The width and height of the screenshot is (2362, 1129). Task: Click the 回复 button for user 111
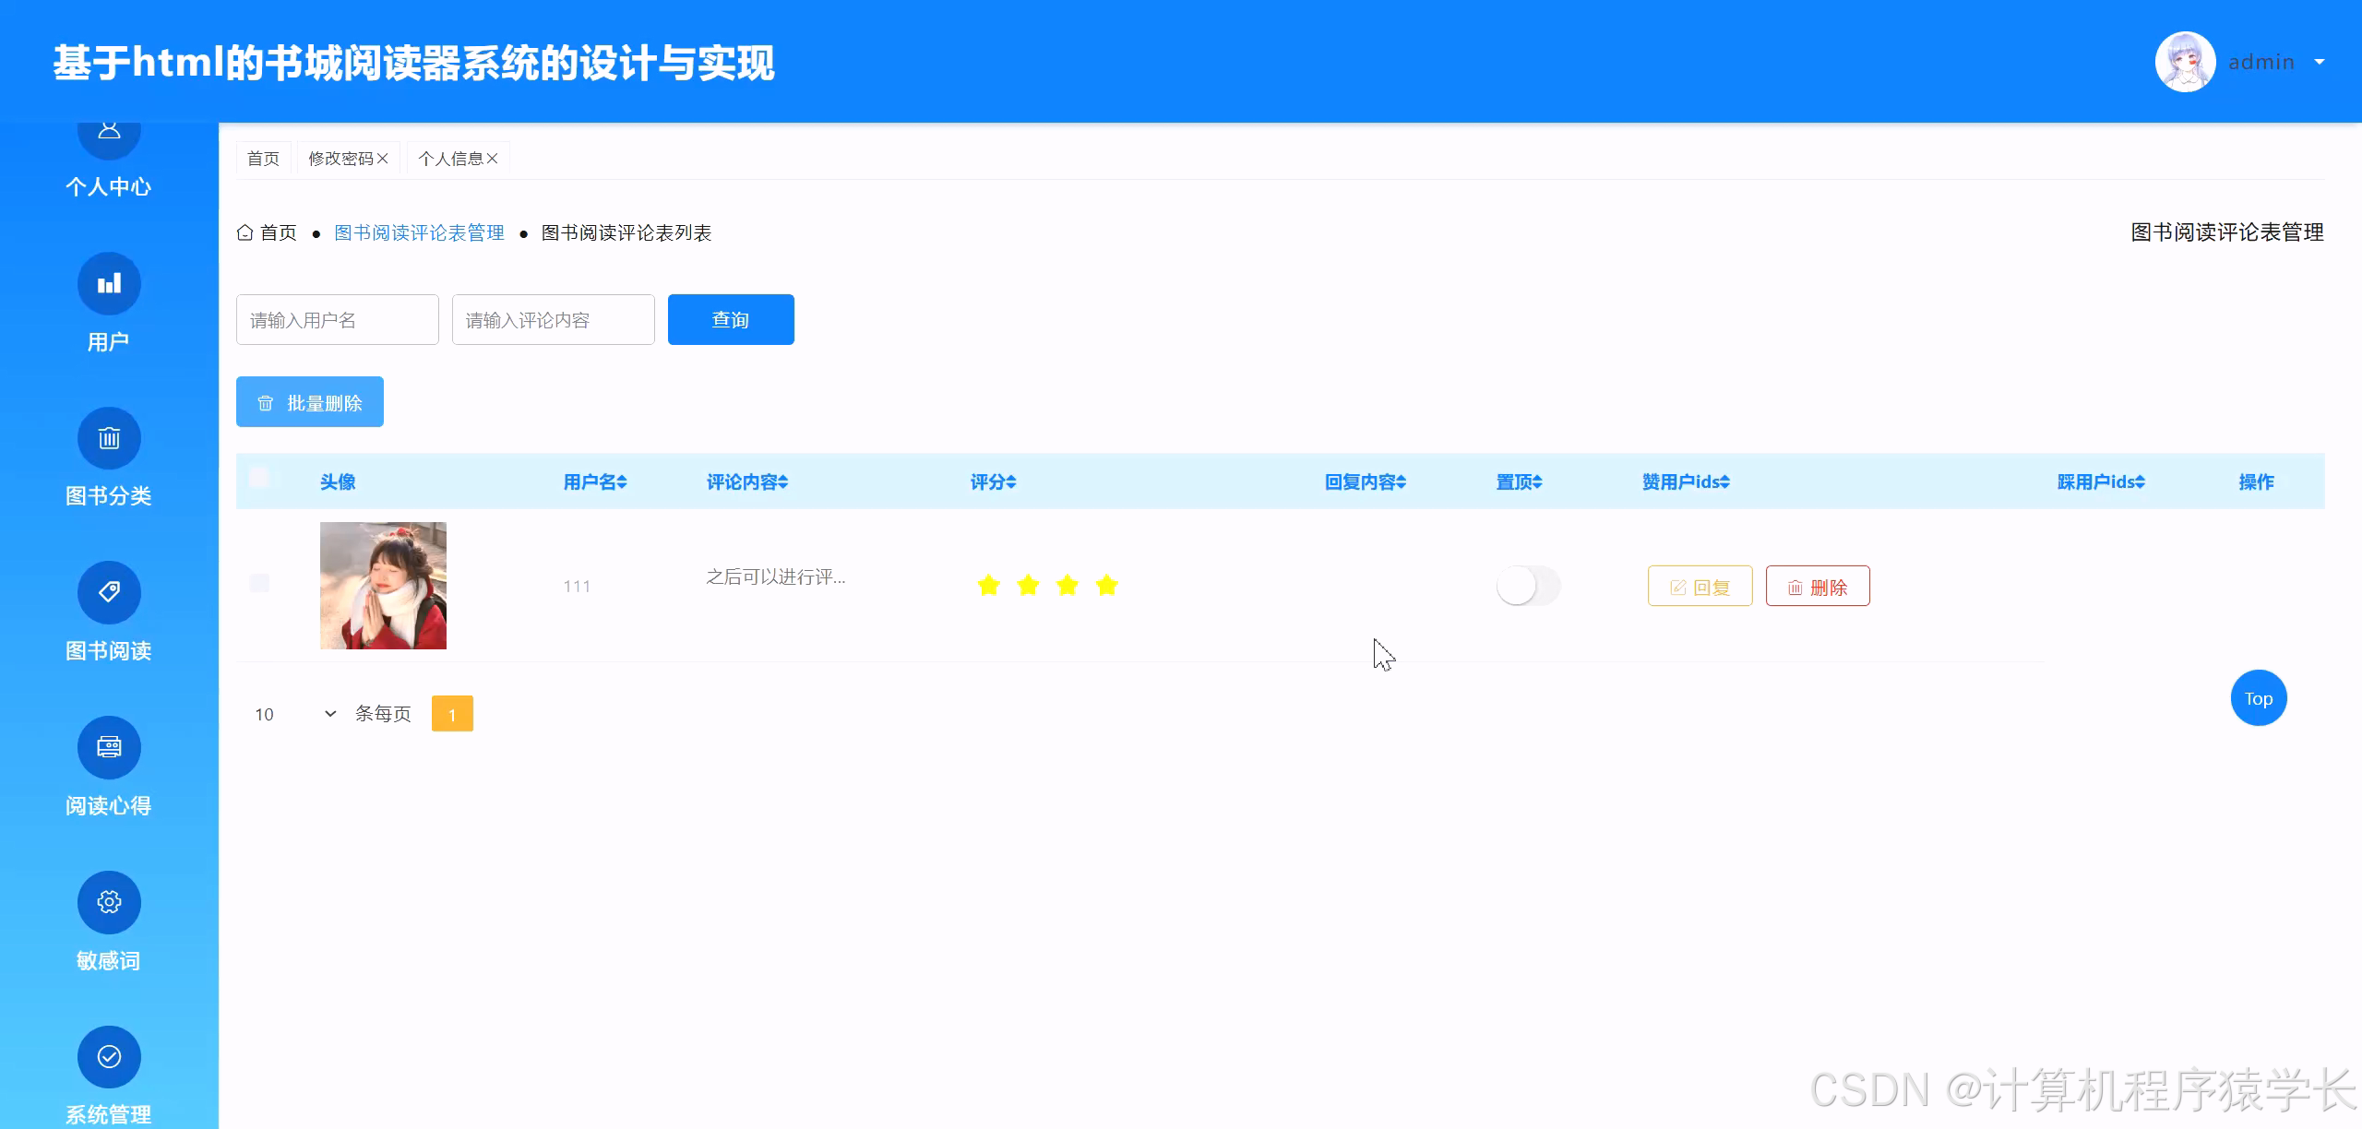tap(1700, 586)
